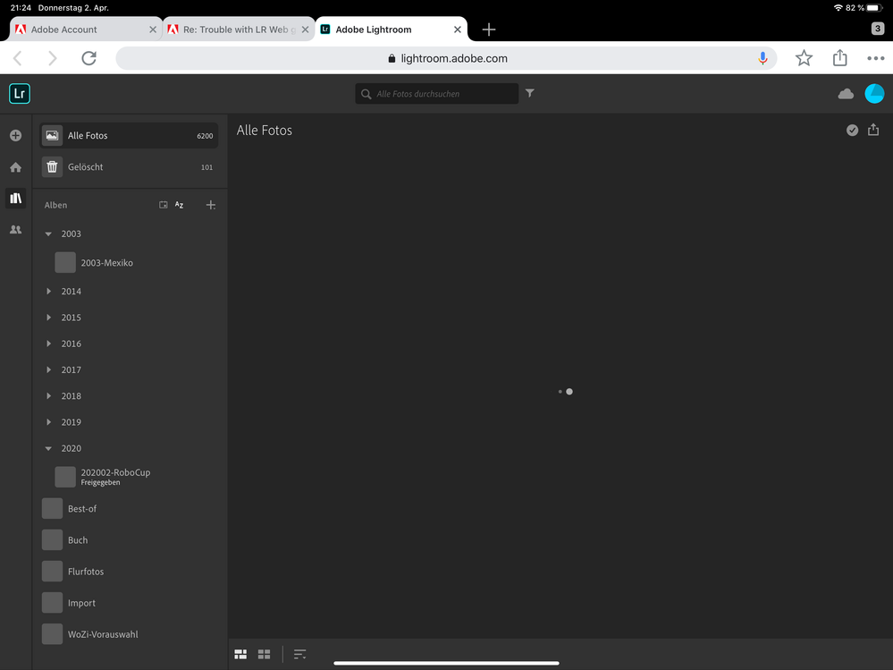The image size is (893, 670).
Task: Open the shared people icon in sidebar
Action: [x=16, y=230]
